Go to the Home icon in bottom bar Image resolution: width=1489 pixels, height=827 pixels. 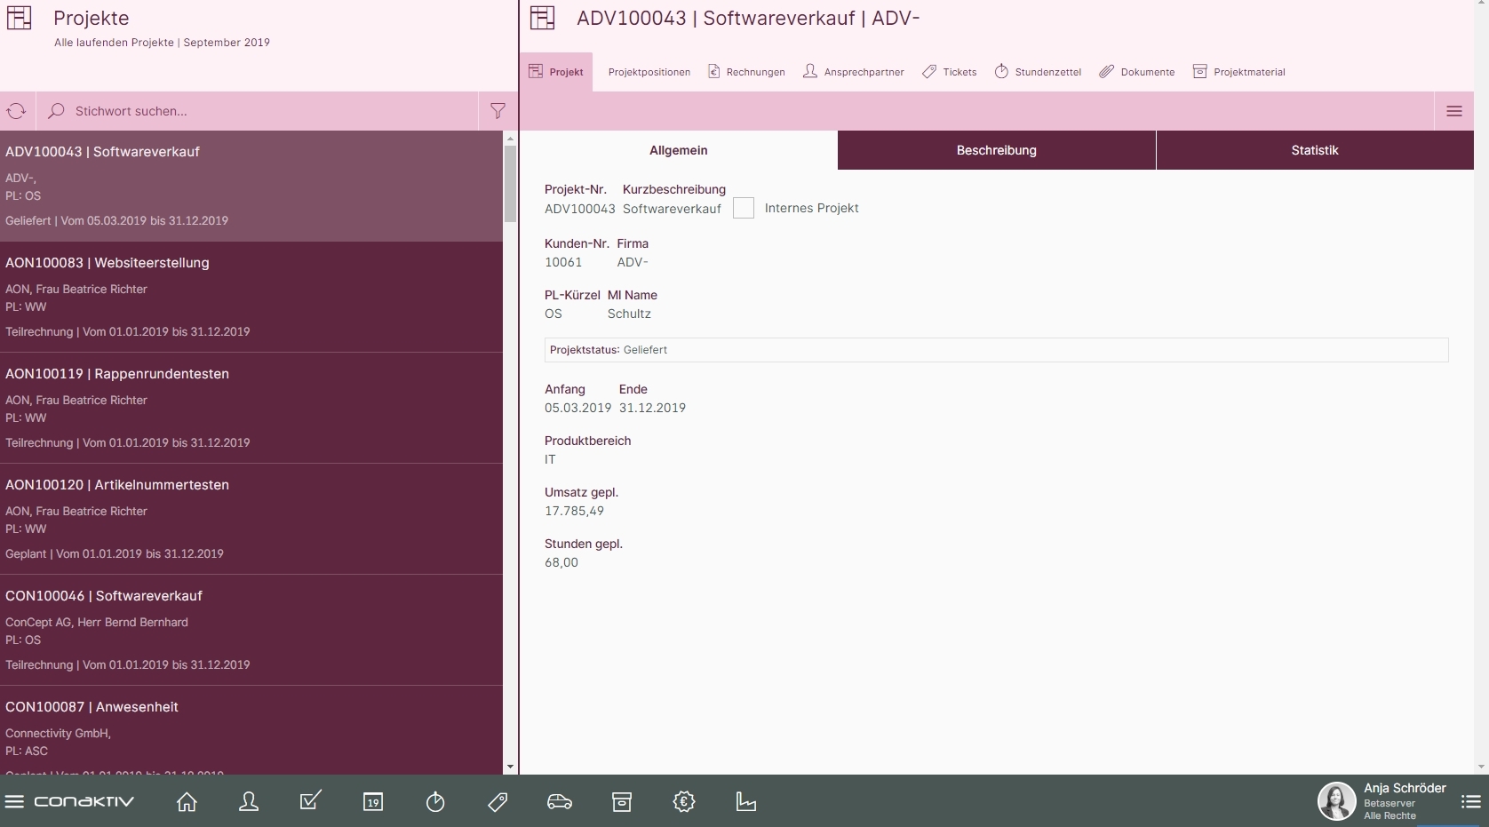tap(187, 802)
